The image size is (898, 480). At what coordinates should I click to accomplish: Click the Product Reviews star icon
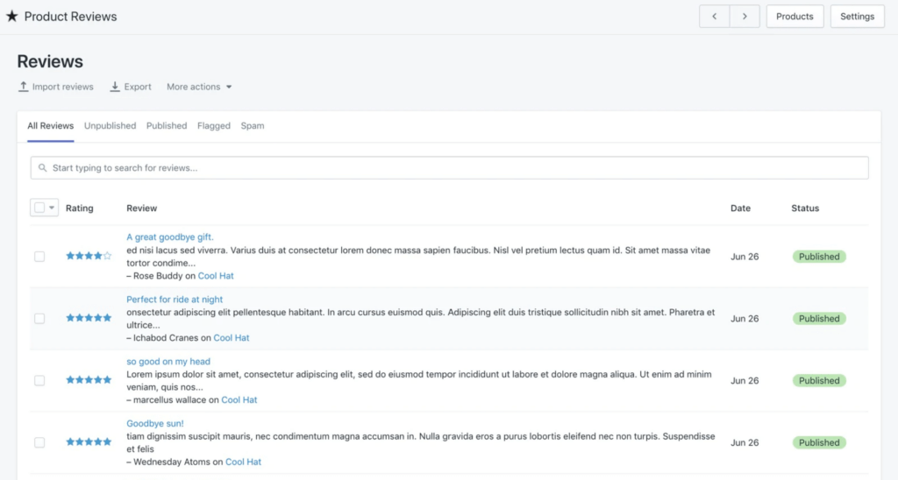(x=12, y=16)
